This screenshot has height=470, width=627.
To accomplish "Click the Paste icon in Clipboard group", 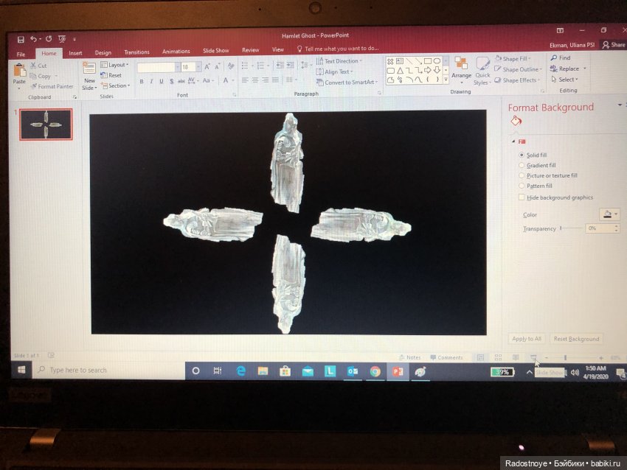I will point(19,71).
